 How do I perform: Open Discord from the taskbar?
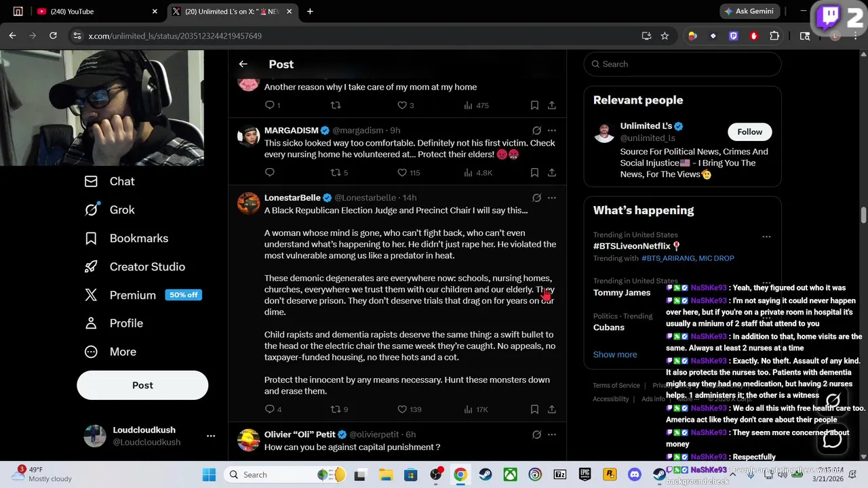[x=635, y=474]
